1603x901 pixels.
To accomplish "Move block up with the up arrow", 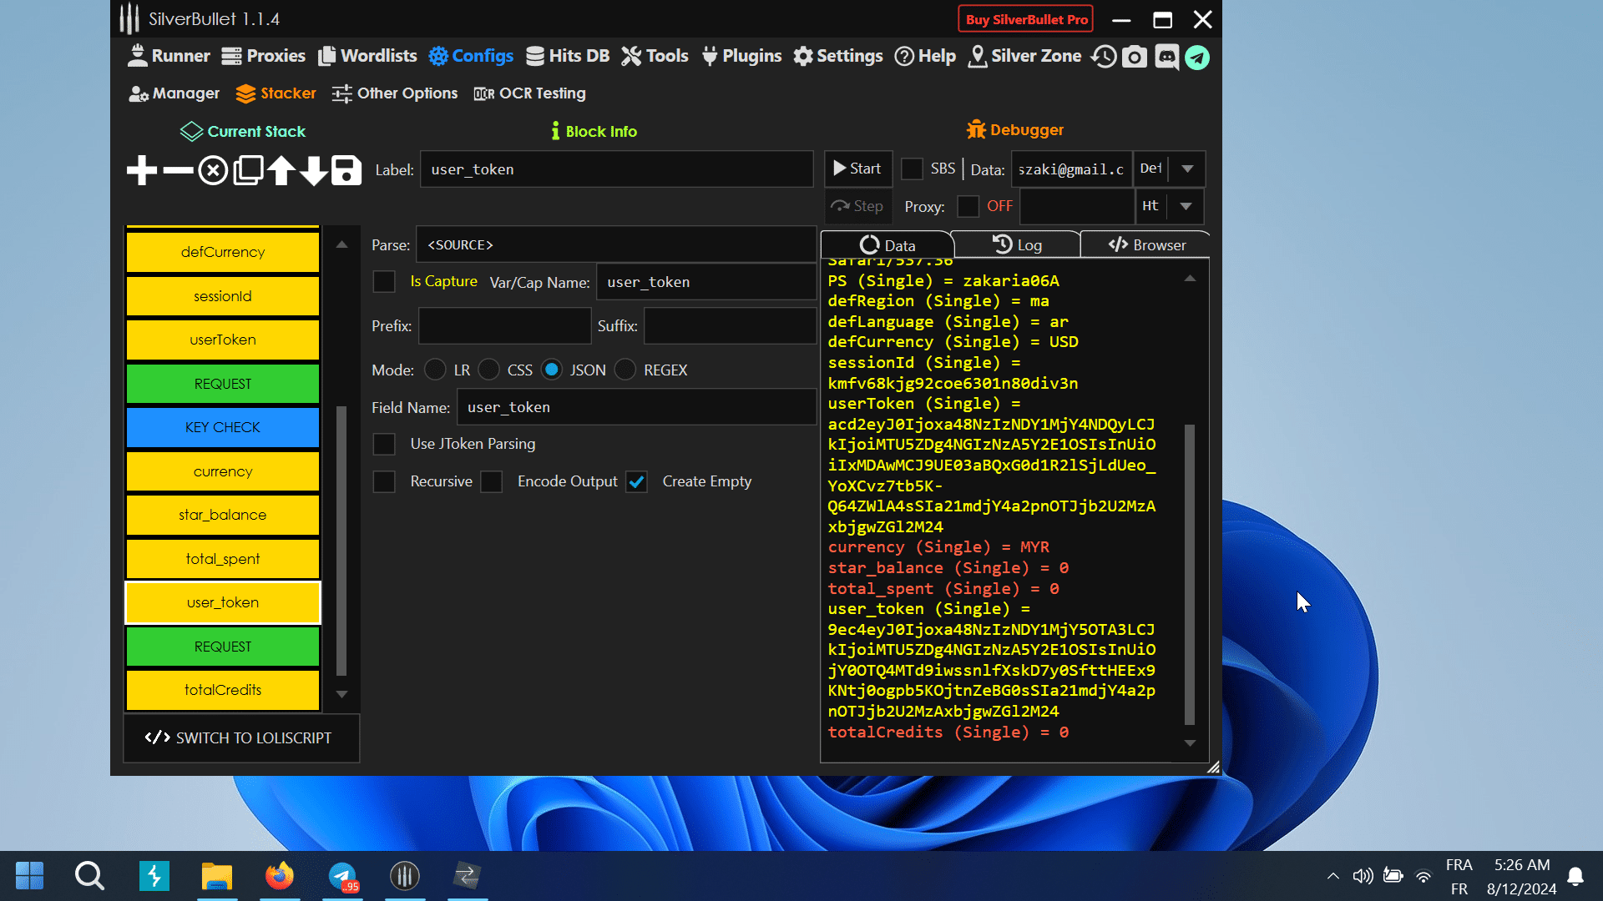I will pyautogui.click(x=281, y=170).
